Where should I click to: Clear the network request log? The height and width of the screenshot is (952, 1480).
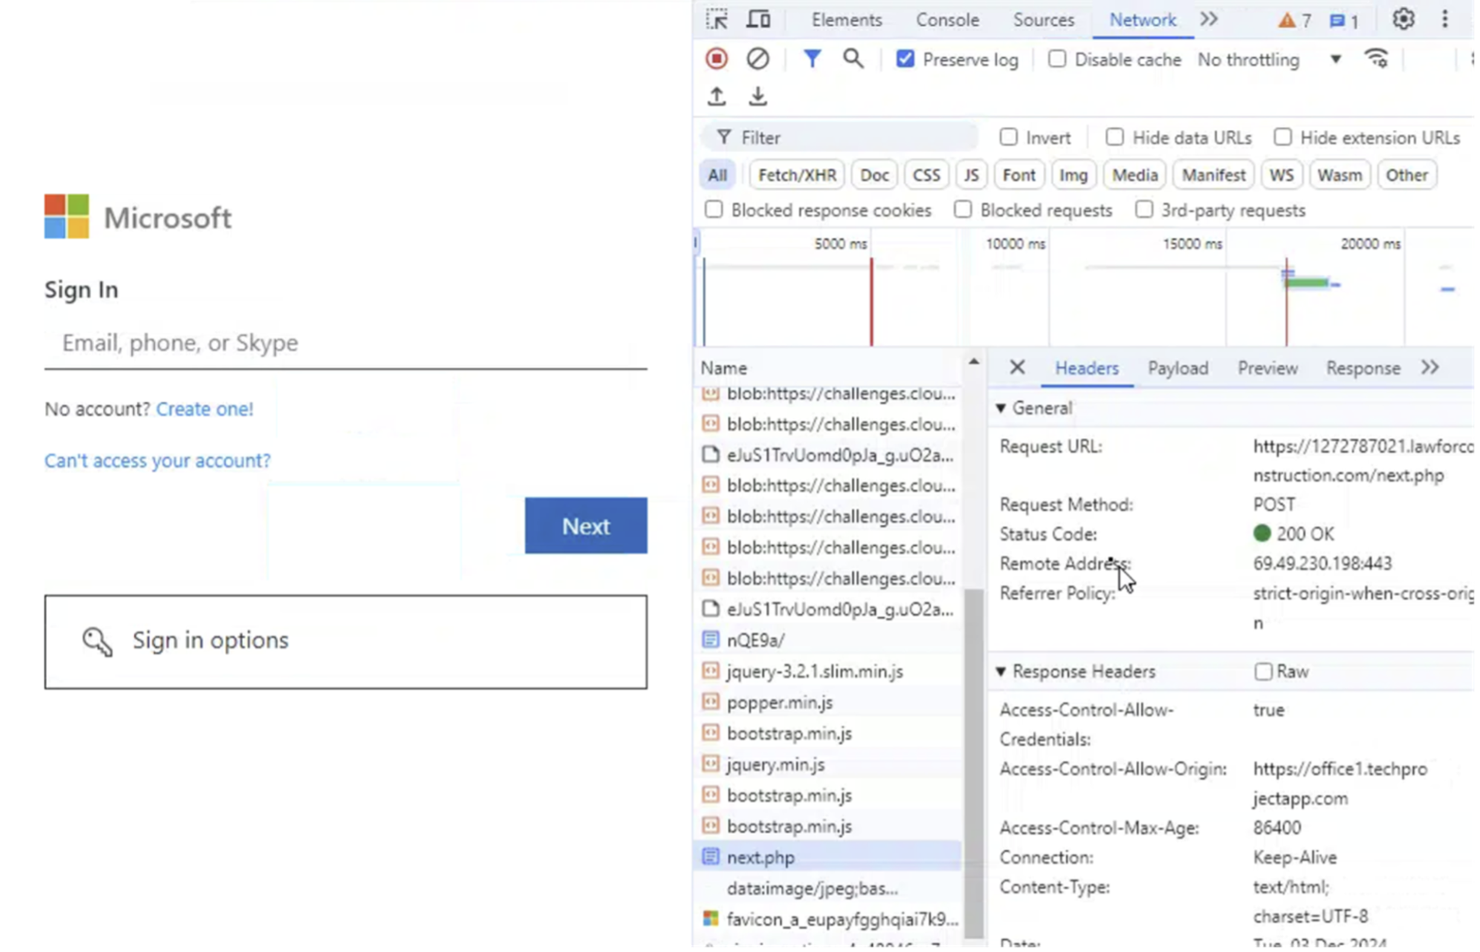tap(758, 59)
